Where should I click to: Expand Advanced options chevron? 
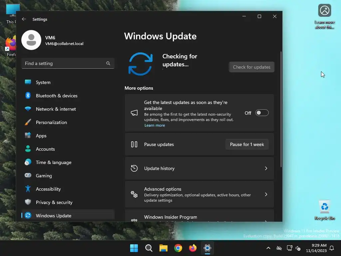[266, 194]
